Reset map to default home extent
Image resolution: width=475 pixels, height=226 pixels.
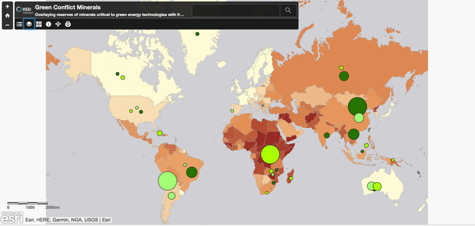7,15
